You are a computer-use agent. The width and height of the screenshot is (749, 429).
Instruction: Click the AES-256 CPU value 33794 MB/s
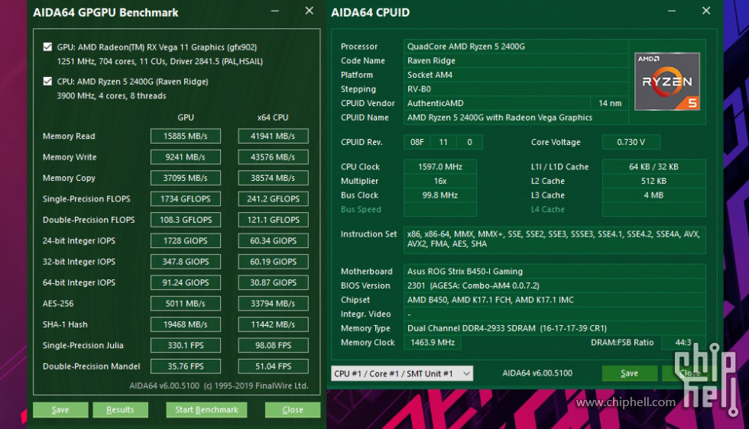pos(273,304)
